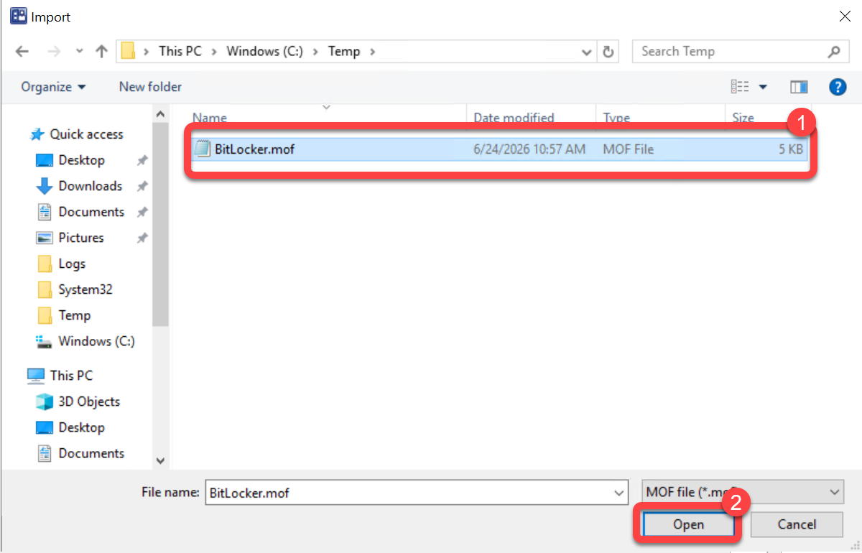Go up one folder level
862x553 pixels.
tap(101, 52)
